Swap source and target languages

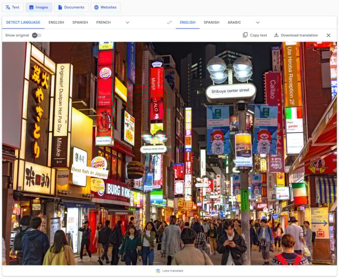click(169, 22)
